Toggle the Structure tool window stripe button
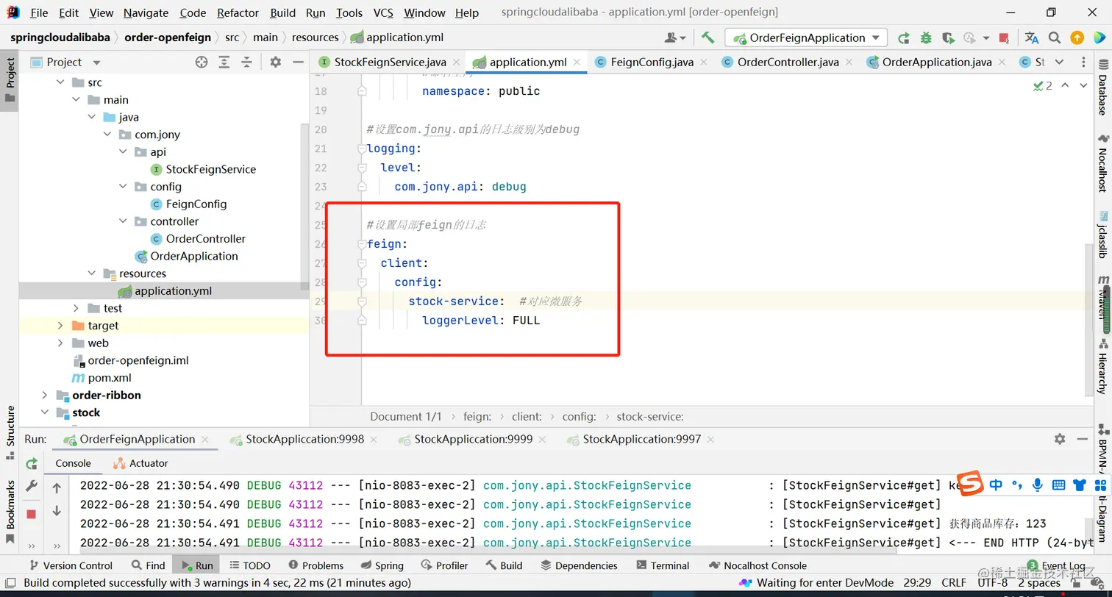The image size is (1112, 597). click(10, 433)
